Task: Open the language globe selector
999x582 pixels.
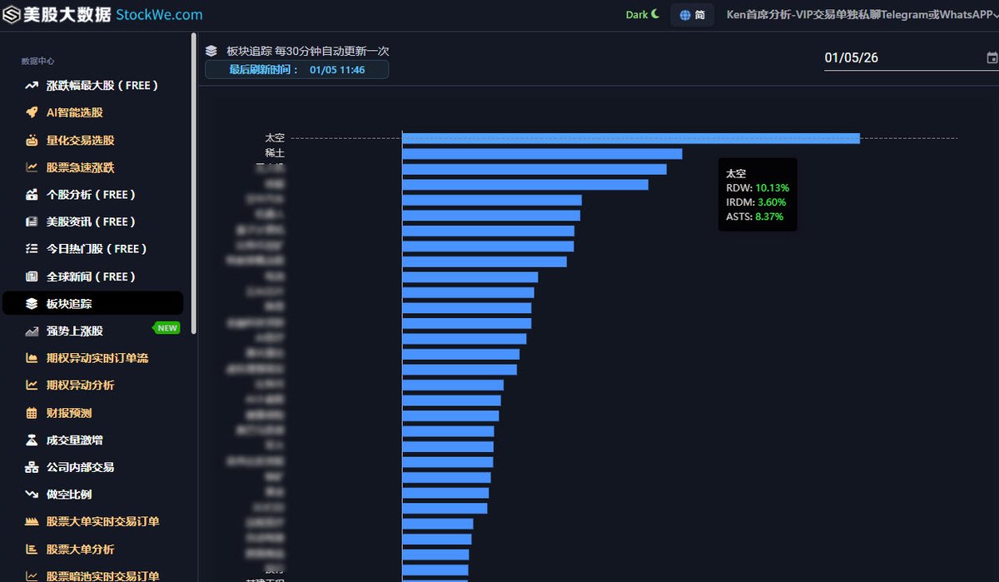Action: (693, 15)
